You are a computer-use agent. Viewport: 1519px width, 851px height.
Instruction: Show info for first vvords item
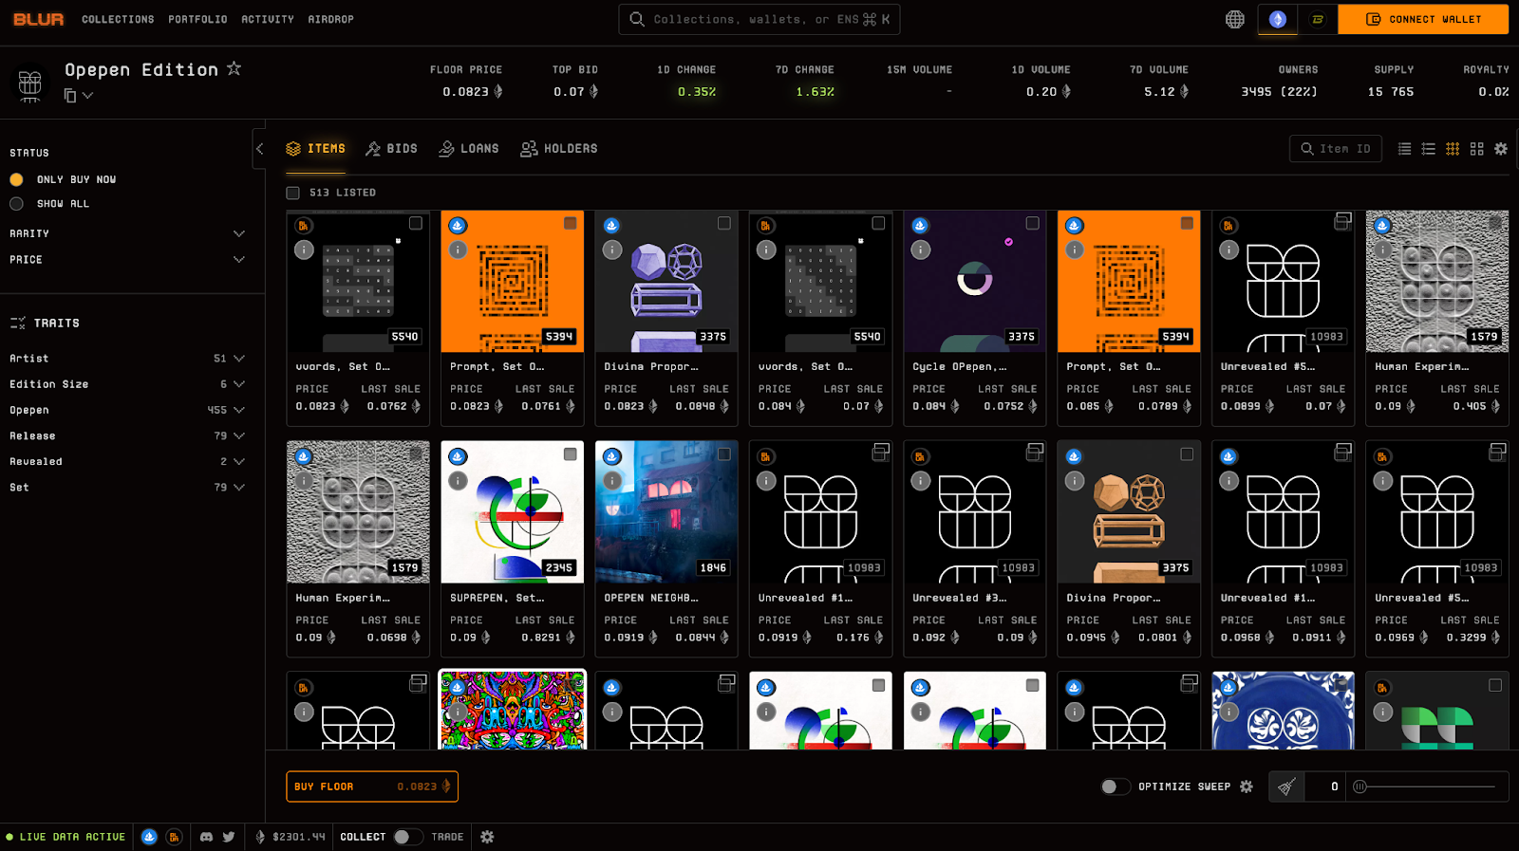(x=304, y=250)
